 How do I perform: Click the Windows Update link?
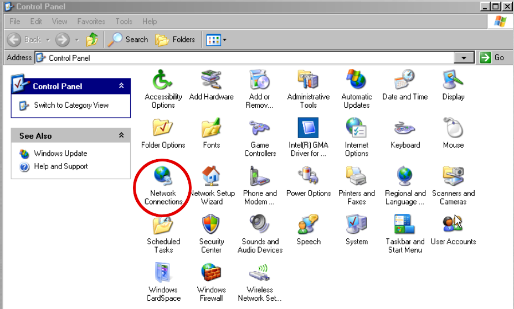60,153
